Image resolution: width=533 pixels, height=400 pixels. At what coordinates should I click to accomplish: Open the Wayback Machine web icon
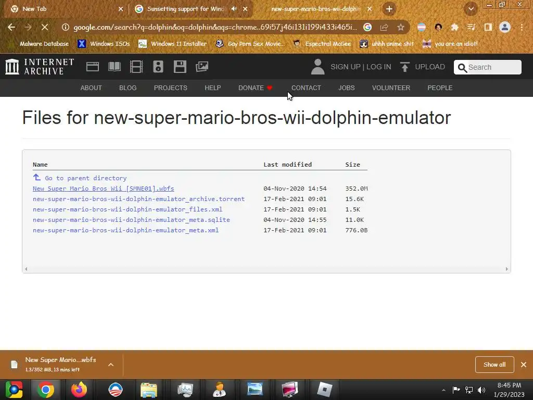pyautogui.click(x=93, y=67)
